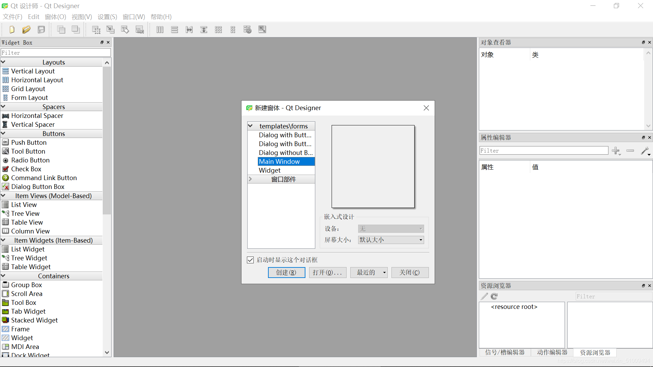Image resolution: width=653 pixels, height=367 pixels.
Task: Click the Break Layout toolbar icon
Action: point(248,30)
